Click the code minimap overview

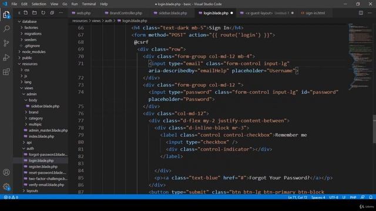(x=360, y=56)
